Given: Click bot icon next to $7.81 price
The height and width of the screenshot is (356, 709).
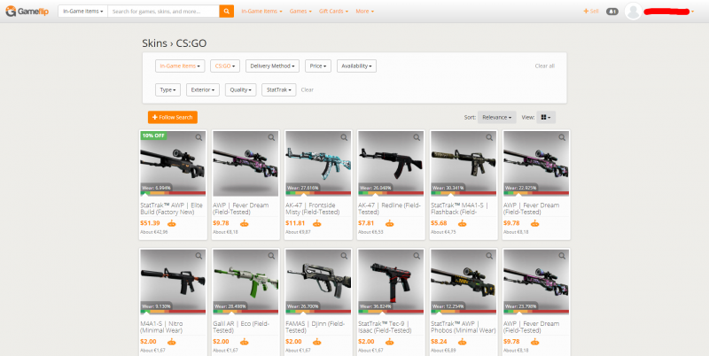Looking at the screenshot, I should pyautogui.click(x=389, y=223).
